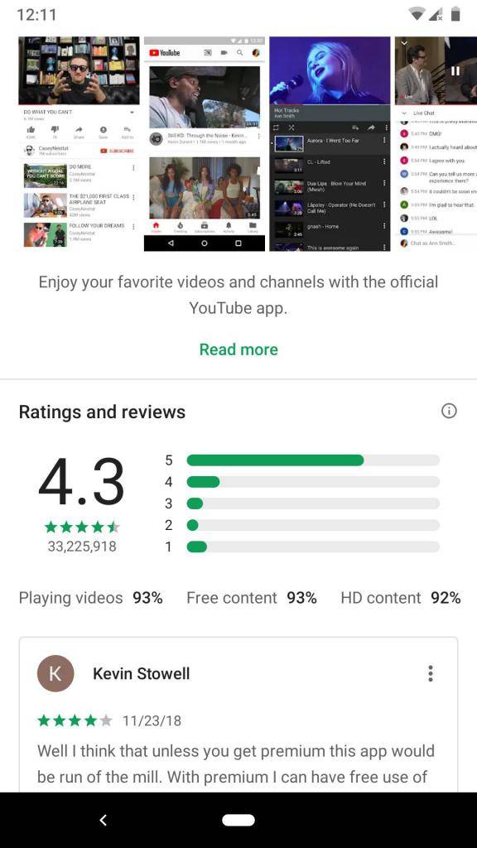Tap the Wi-Fi status icon

(x=417, y=15)
